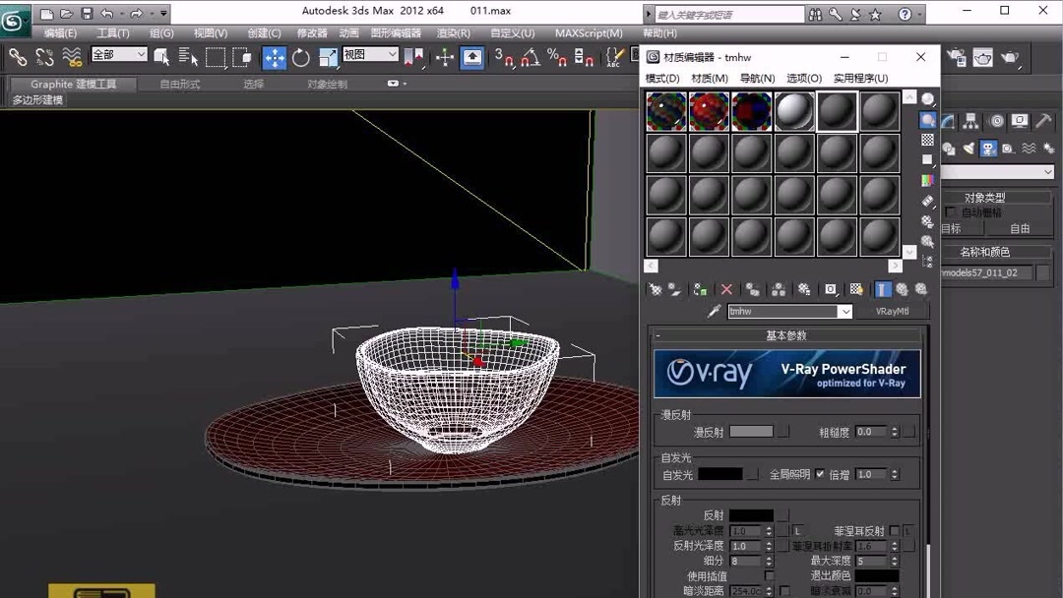Click the red X to delete the material

725,288
